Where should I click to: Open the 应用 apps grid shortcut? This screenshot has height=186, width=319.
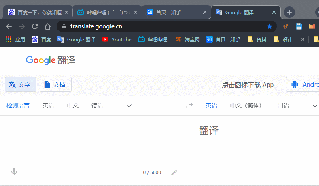15,39
